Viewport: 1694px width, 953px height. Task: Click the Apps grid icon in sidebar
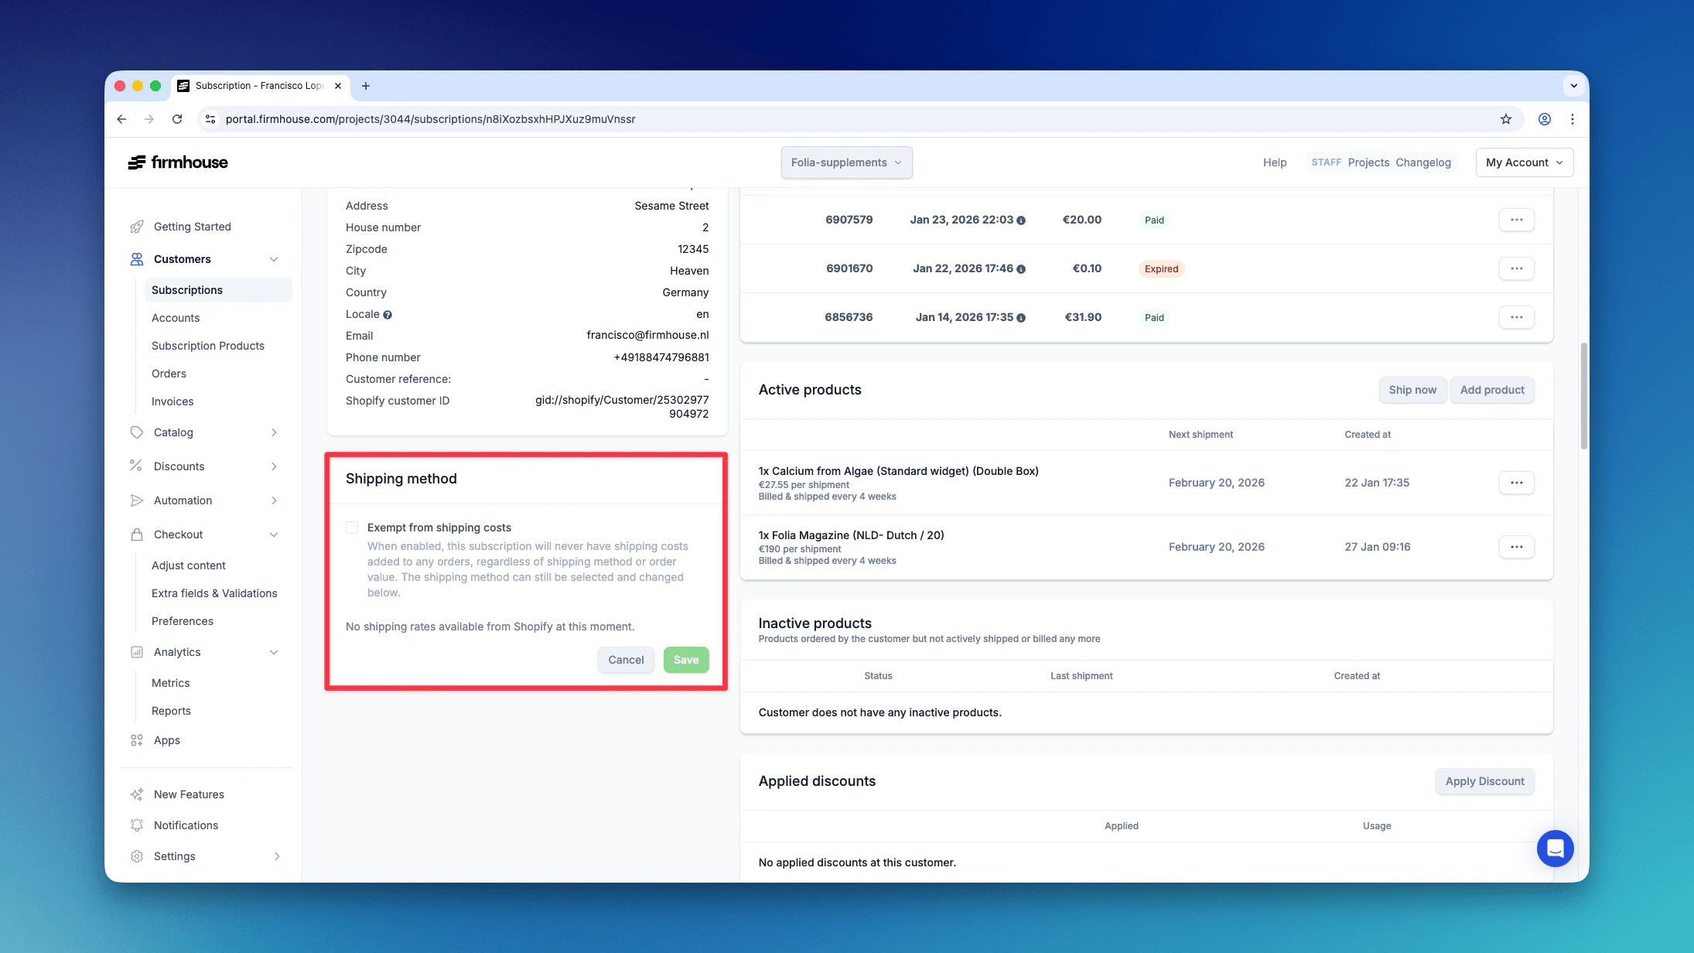click(137, 740)
